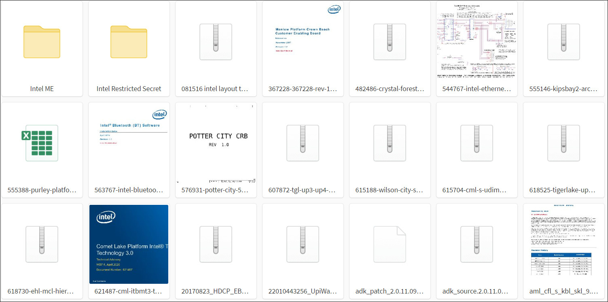608x302 pixels.
Task: Open the Potter City CRB document thumbnail
Action: pos(216,143)
